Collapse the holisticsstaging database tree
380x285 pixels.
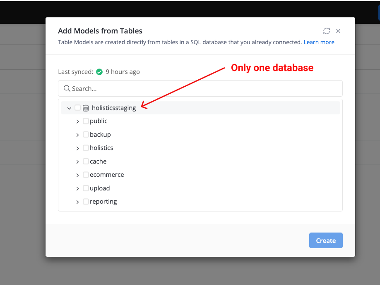tap(69, 108)
